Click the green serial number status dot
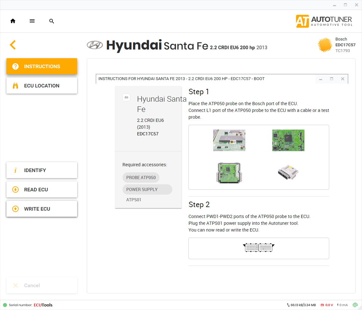 click(x=5, y=305)
